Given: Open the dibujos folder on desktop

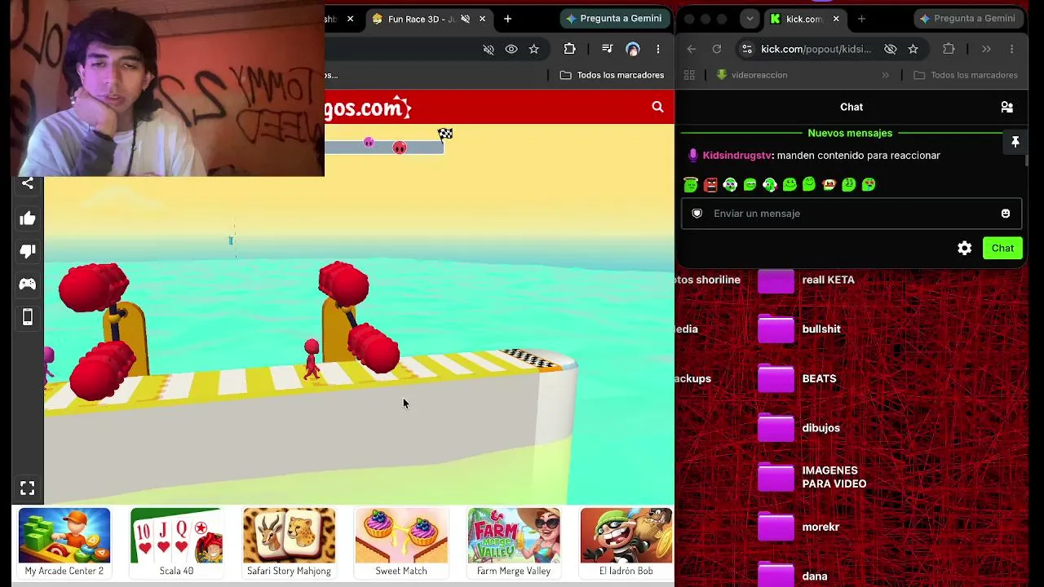Looking at the screenshot, I should (x=776, y=428).
